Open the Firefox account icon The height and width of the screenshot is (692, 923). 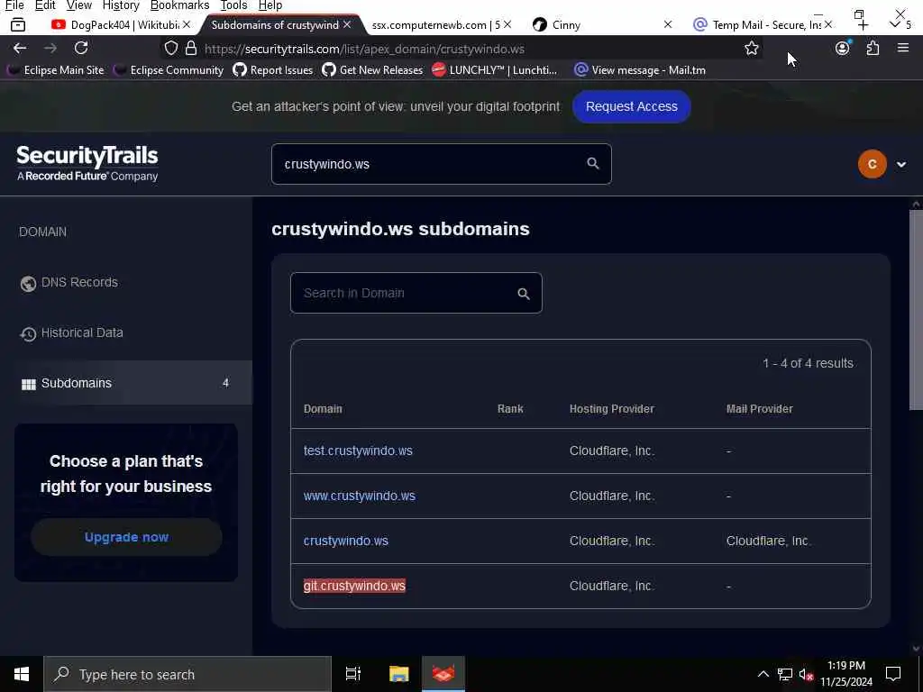[x=843, y=49]
